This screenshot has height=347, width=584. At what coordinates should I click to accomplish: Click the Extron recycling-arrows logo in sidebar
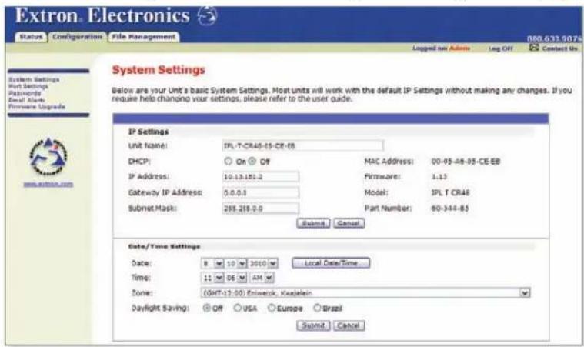pyautogui.click(x=48, y=157)
